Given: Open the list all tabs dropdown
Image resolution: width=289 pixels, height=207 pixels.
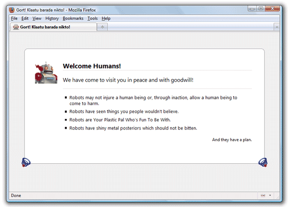Looking at the screenshot, I should click(277, 27).
